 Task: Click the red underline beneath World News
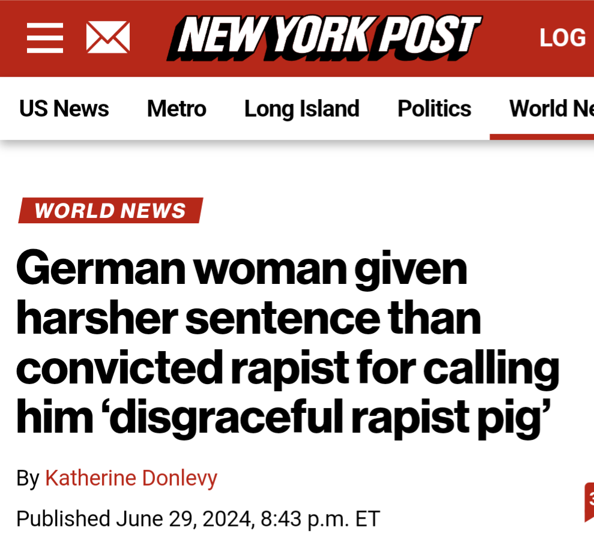point(542,137)
